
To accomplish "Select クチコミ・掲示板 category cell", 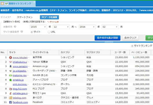I will (70, 98).
